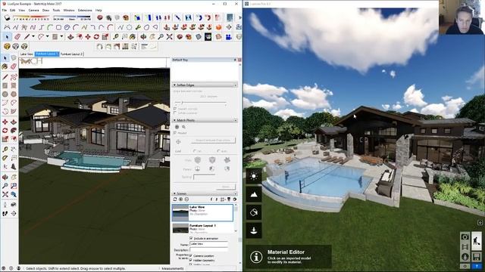
Task: Select the Walk tool (footprints)
Action: pos(5,213)
